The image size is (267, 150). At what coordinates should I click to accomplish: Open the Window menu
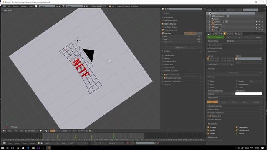point(24,6)
